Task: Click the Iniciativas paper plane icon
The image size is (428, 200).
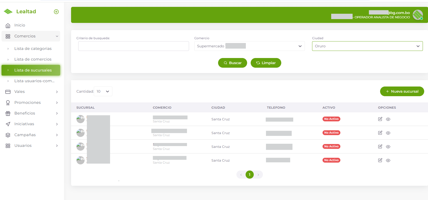Action: tap(8, 124)
